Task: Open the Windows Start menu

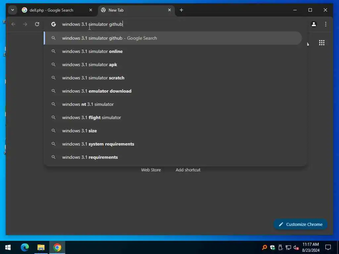Action: pyautogui.click(x=8, y=247)
